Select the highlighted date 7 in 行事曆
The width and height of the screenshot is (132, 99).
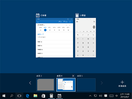click(x=45, y=30)
